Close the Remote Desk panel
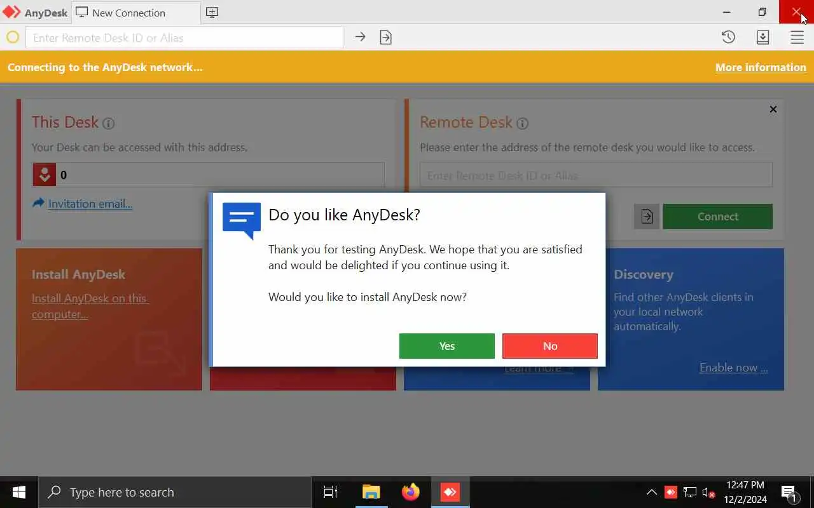This screenshot has height=508, width=814. 773,109
